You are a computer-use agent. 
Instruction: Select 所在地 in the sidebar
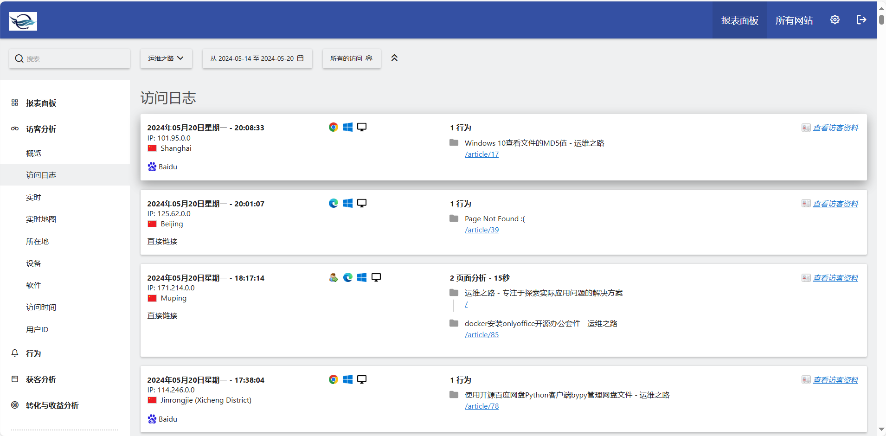tap(37, 241)
